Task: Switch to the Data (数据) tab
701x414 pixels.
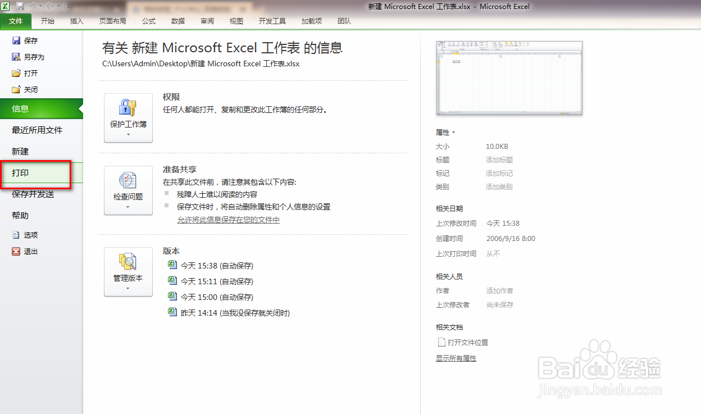Action: tap(177, 21)
